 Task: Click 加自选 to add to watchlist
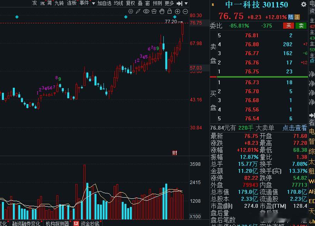104,3
